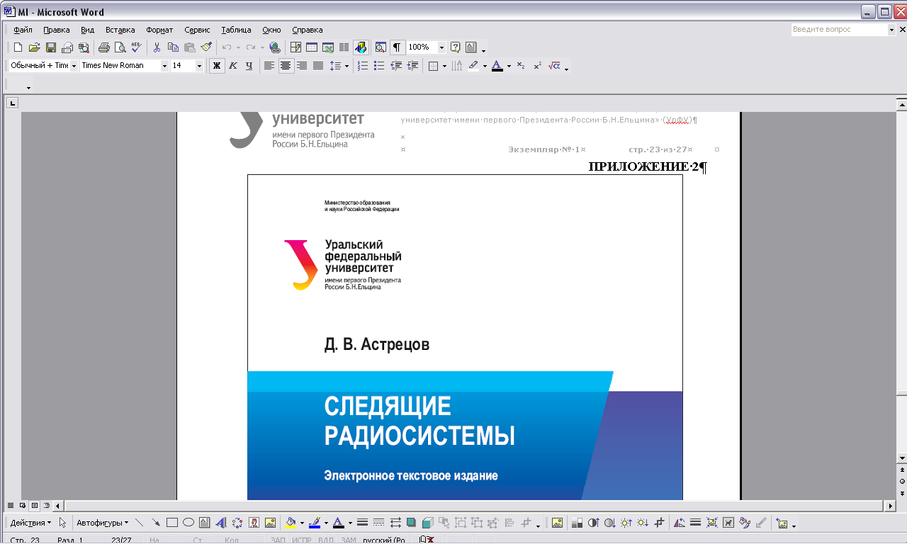This screenshot has height=544, width=907.
Task: Insert WordArt object
Action: [x=220, y=523]
